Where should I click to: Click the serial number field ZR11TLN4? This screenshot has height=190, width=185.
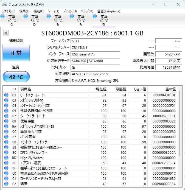pyautogui.click(x=95, y=47)
